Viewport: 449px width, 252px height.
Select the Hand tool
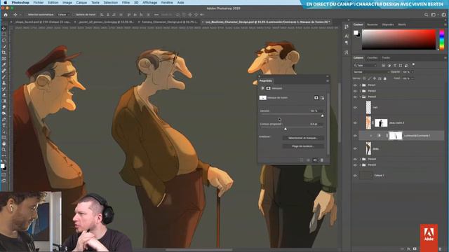(x=4, y=143)
